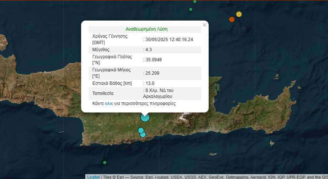The width and height of the screenshot is (328, 179).
Task: Click the longitude value 25.209
Action: (152, 73)
